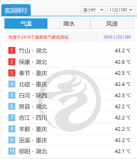Viewport: 137px width, 159px height.
Task: Click the rank 1 red badge
Action: [12, 50]
